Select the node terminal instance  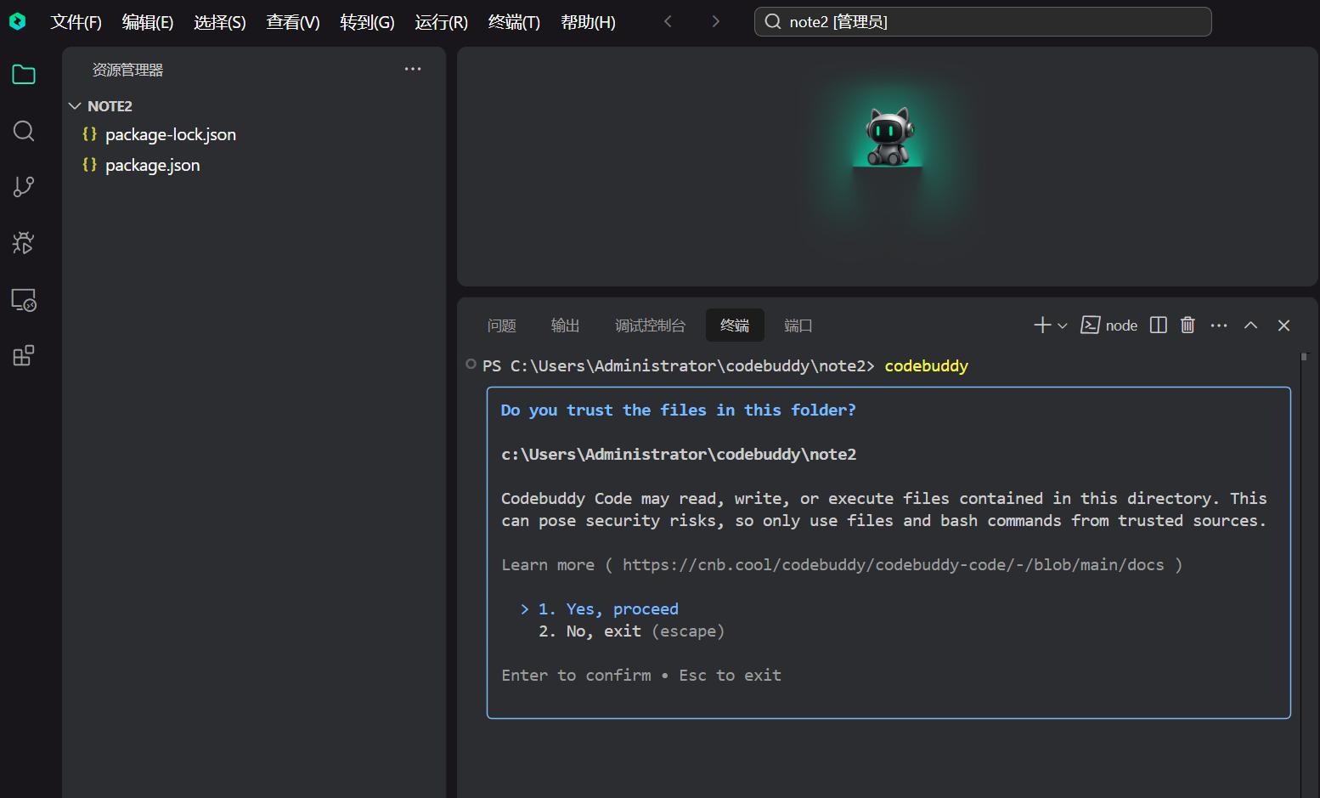pyautogui.click(x=1109, y=325)
